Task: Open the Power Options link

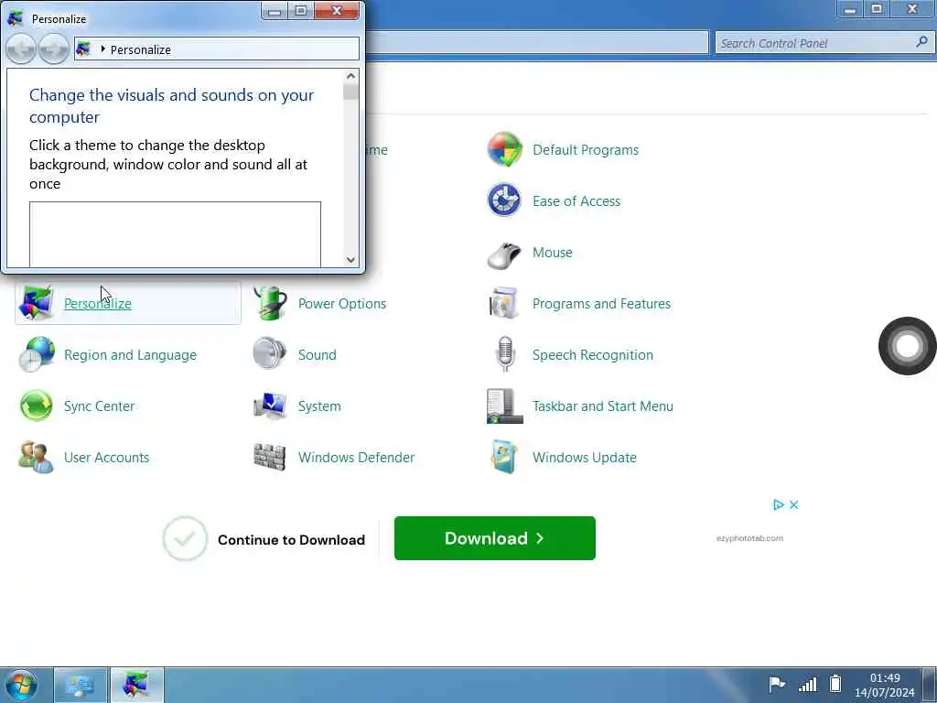Action: pos(342,304)
